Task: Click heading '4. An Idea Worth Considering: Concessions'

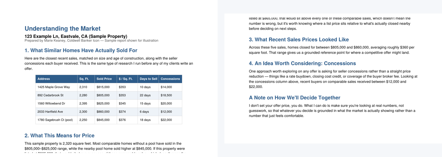Action: coord(302,63)
